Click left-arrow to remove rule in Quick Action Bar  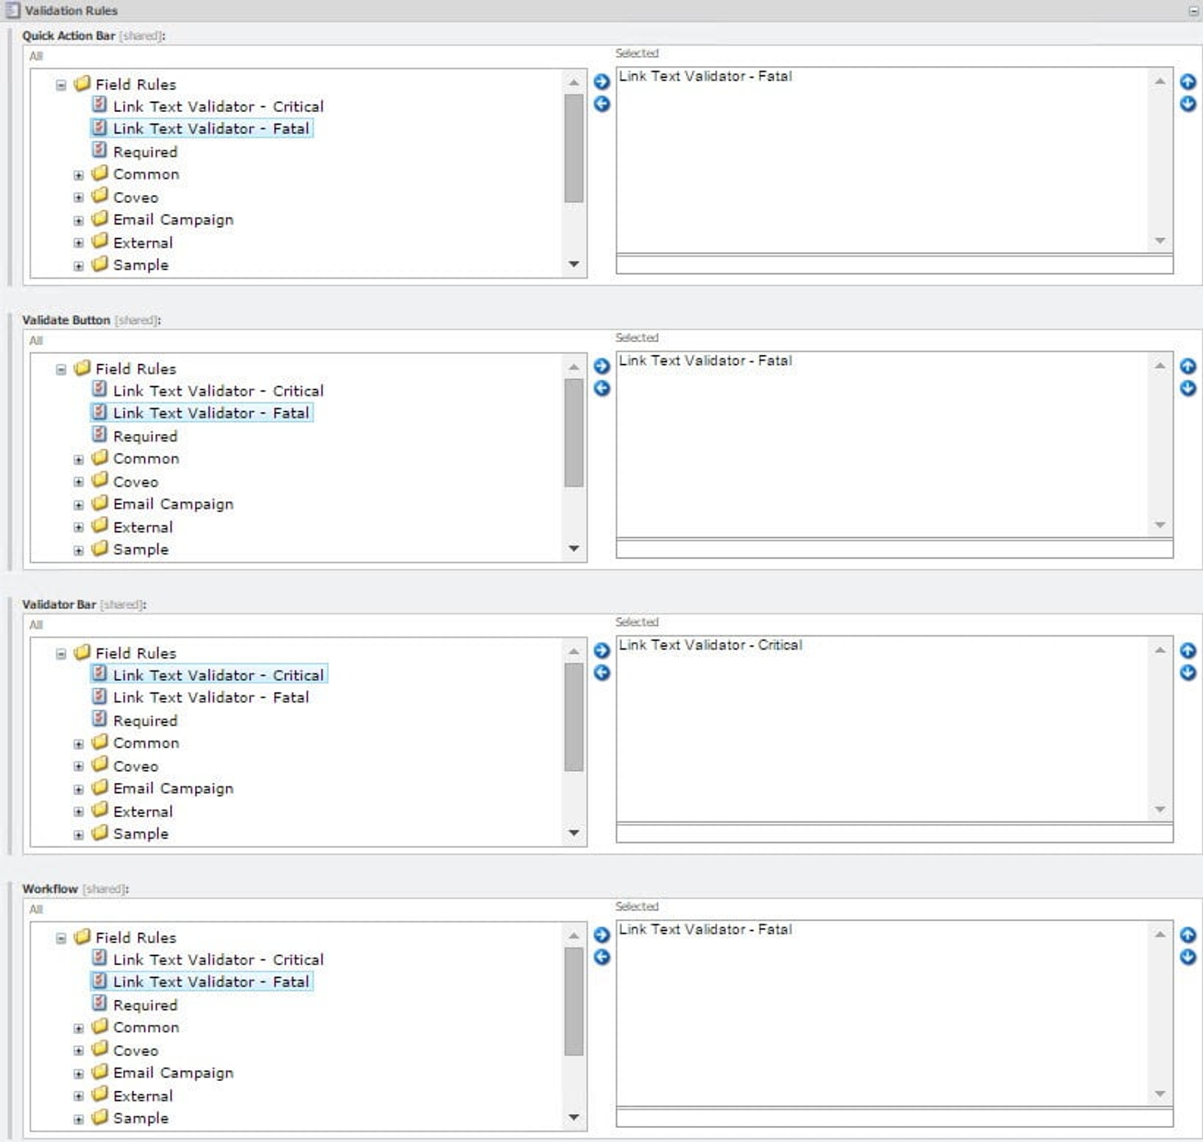coord(601,104)
